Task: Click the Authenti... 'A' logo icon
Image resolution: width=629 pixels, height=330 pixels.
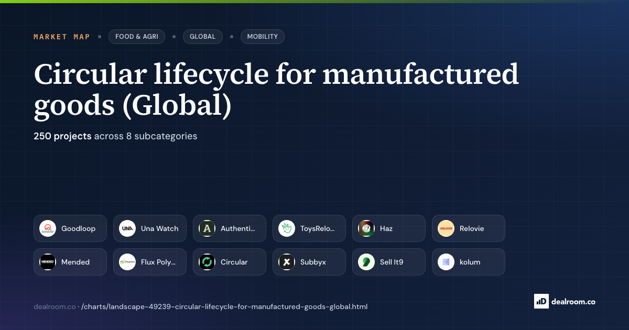Action: (x=207, y=228)
